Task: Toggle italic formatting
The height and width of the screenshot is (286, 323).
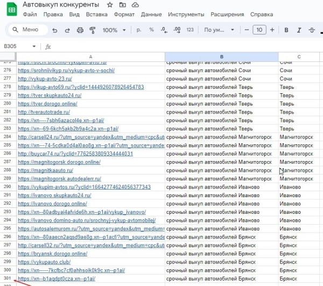Action: tap(299, 30)
